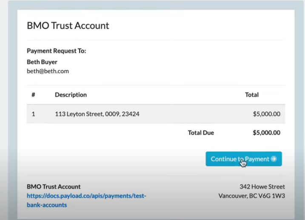305x220 pixels.
Task: Click the 113 Leyton Street description
Action: [97, 114]
